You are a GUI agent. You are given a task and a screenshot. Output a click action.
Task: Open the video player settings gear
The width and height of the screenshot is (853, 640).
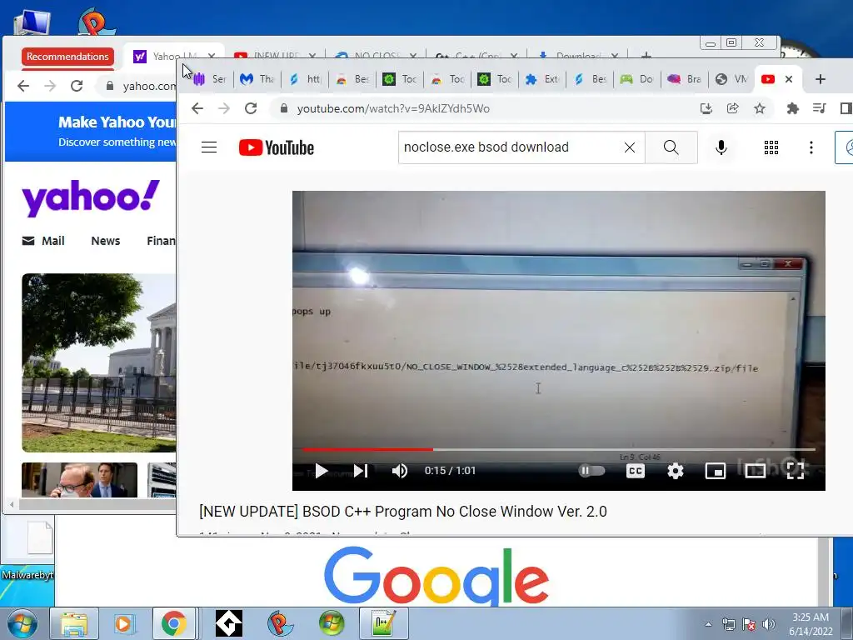[675, 471]
